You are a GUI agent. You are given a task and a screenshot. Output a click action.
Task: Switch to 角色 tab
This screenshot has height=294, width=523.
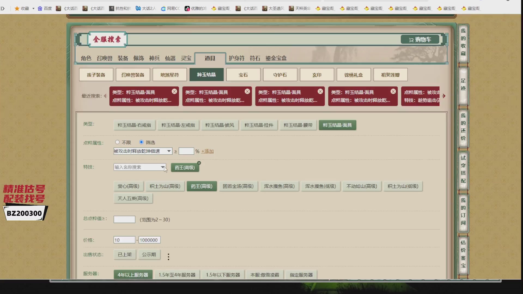click(86, 58)
